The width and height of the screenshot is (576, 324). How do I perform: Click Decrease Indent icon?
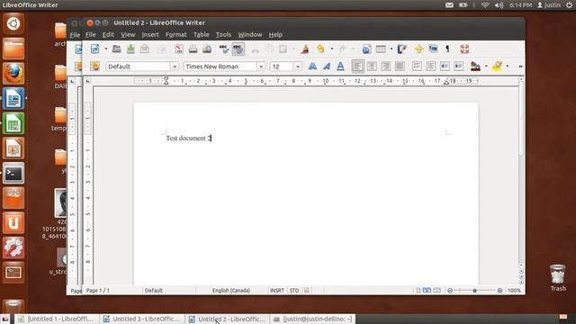[445, 66]
